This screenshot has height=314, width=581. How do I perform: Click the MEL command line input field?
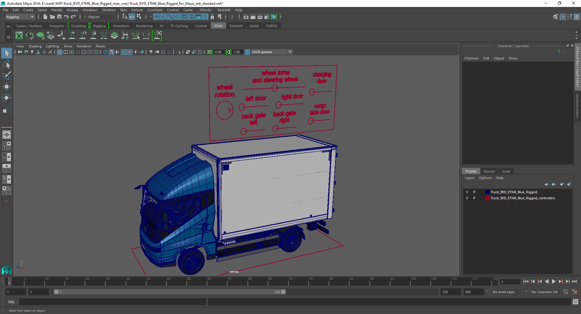pos(112,302)
